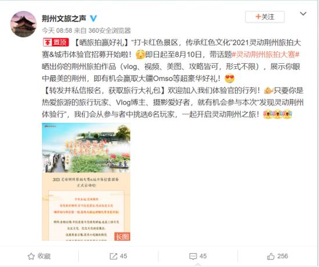Screen dimensions: 319x267
Task: Click the surprised face emoji after 开始啦
Action: 140,54
